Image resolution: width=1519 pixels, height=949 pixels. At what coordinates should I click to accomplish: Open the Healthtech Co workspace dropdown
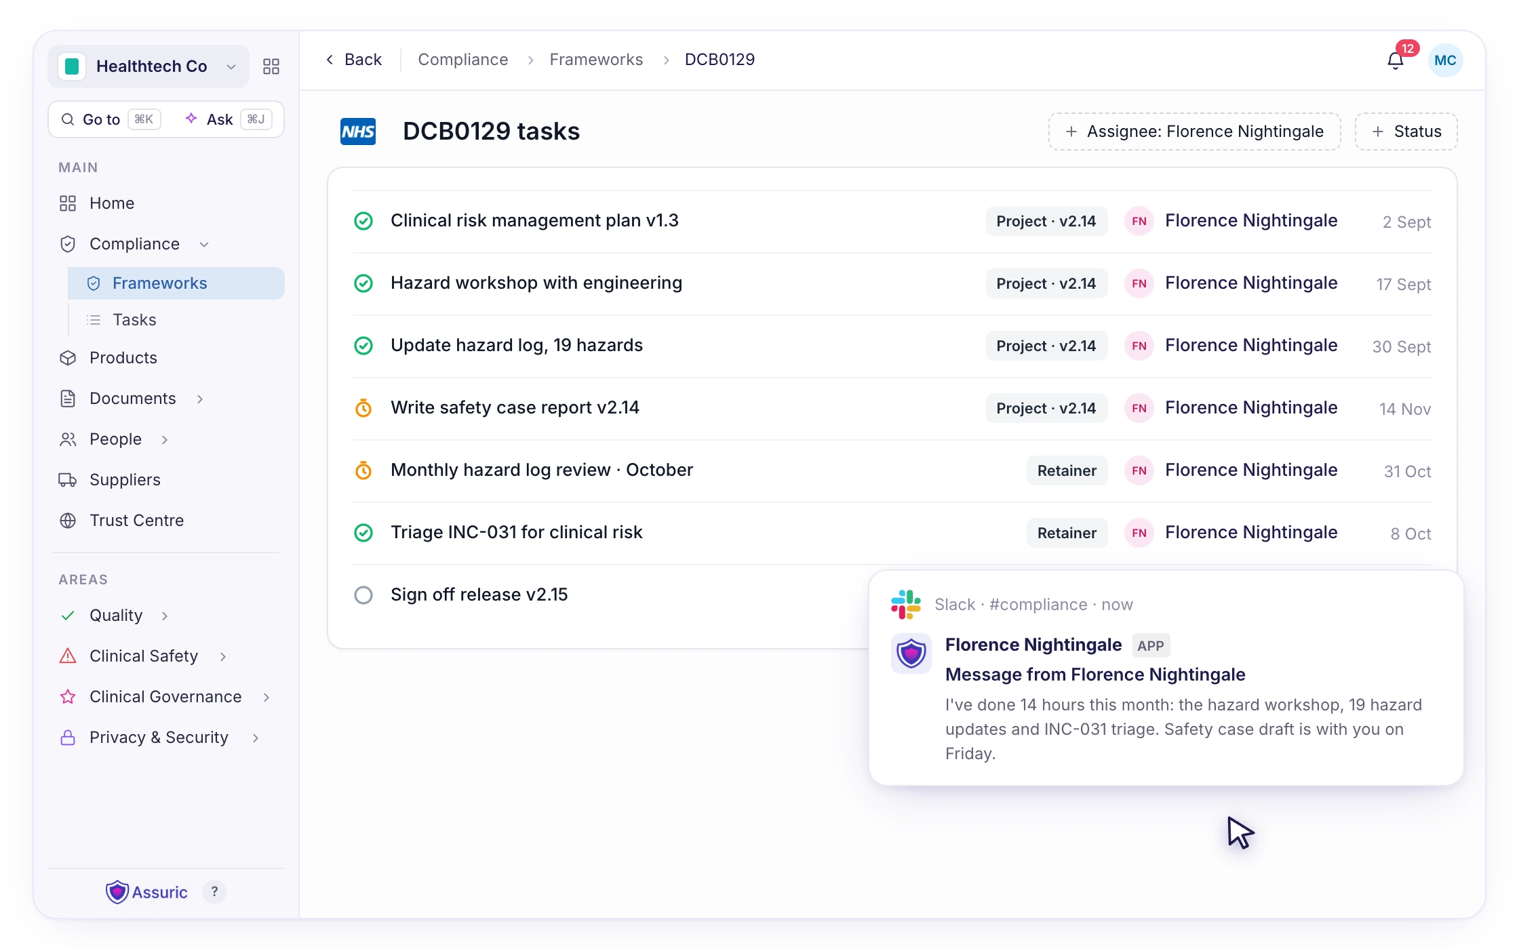tap(149, 66)
